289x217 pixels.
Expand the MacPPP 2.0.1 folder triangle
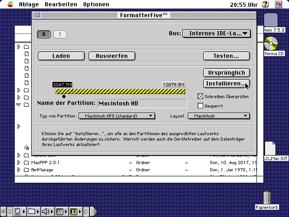[x=19, y=162]
